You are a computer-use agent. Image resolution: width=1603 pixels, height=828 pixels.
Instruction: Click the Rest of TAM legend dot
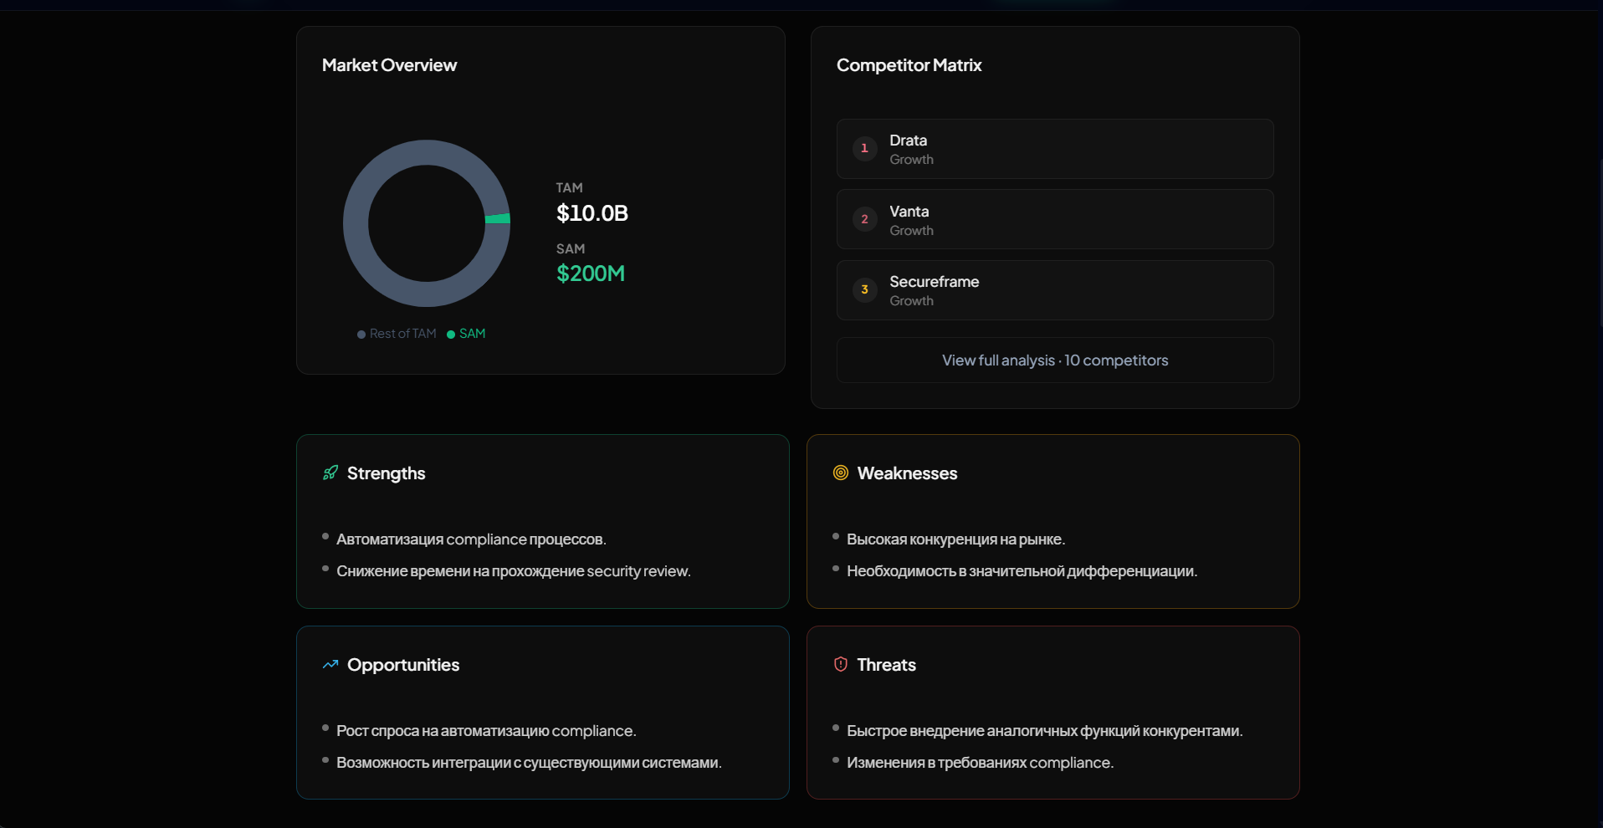[361, 335]
